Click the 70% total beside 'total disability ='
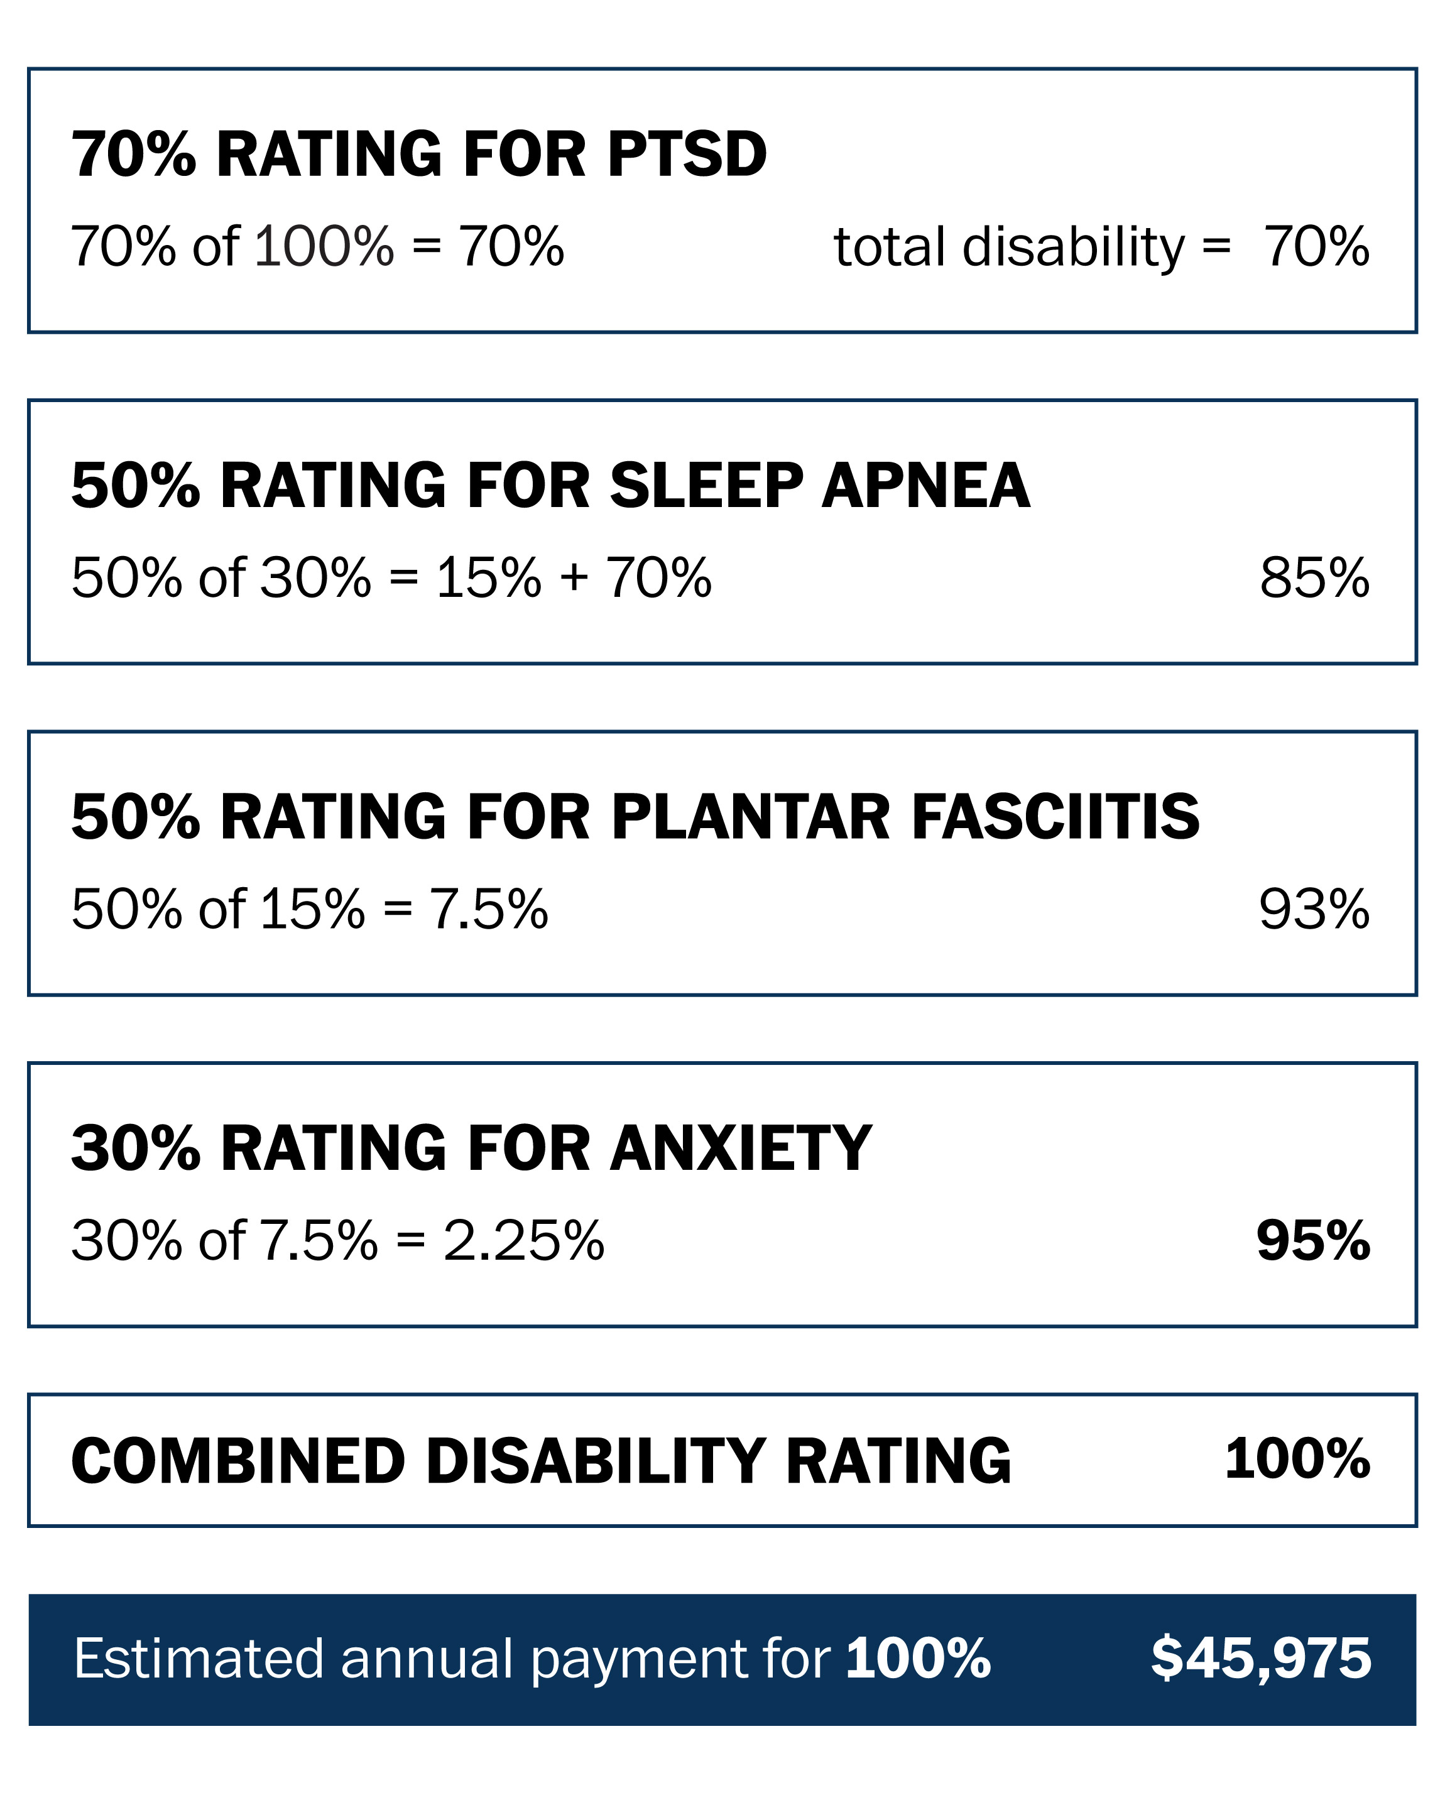The image size is (1445, 1795). point(1317,246)
